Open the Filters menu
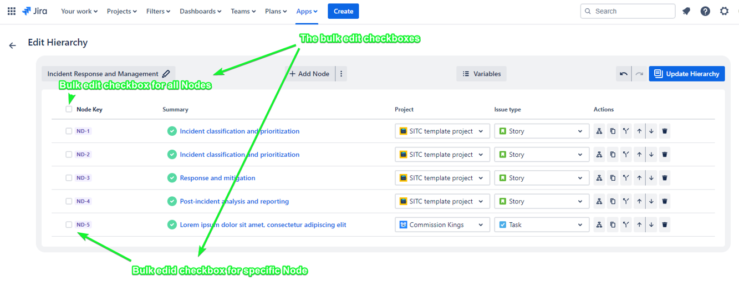This screenshot has height=291, width=739. [158, 11]
